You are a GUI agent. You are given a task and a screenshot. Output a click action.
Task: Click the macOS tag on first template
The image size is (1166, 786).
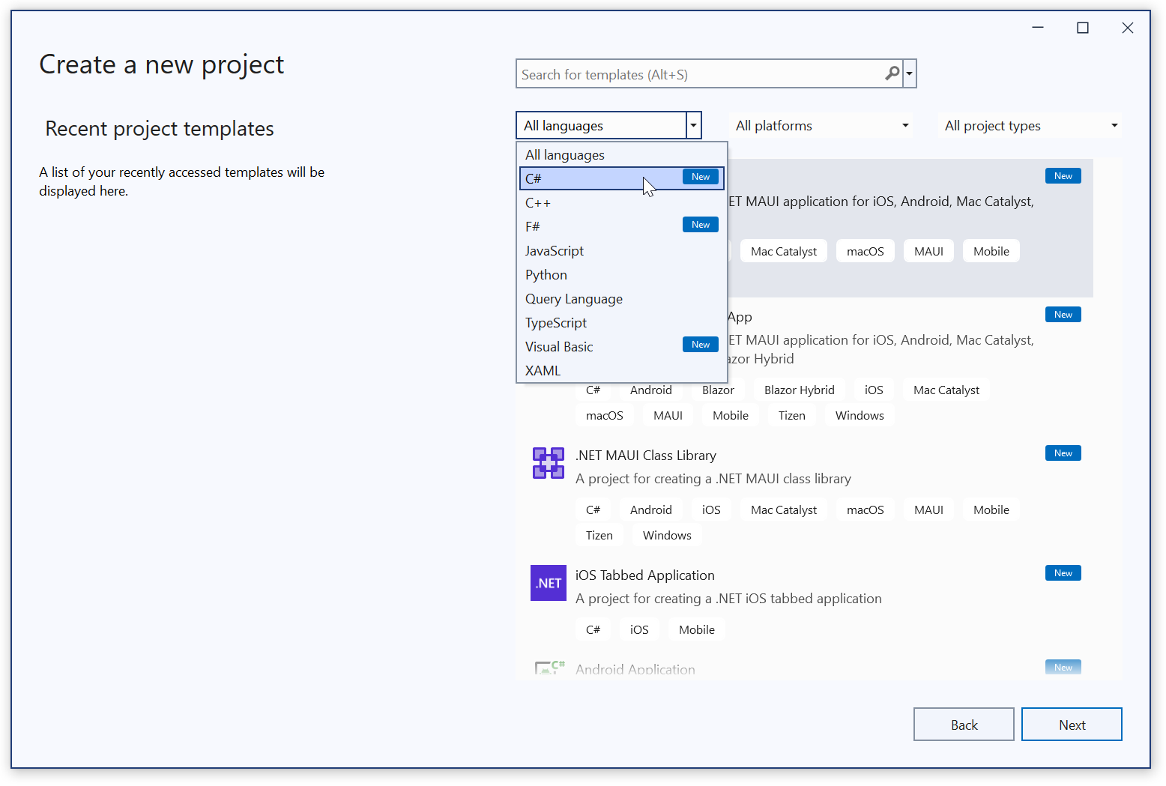coord(866,252)
